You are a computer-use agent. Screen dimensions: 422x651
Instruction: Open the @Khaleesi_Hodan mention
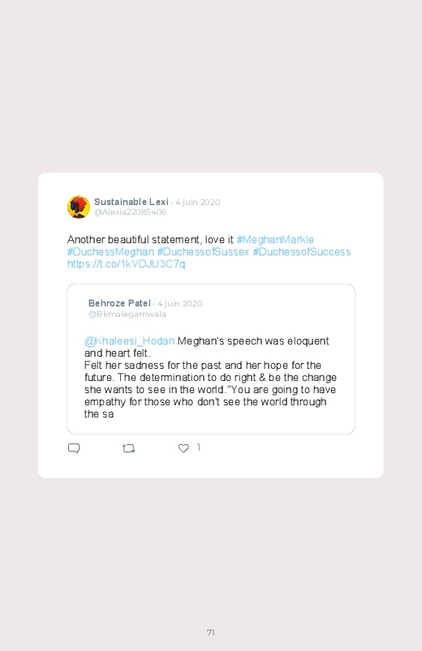[129, 340]
